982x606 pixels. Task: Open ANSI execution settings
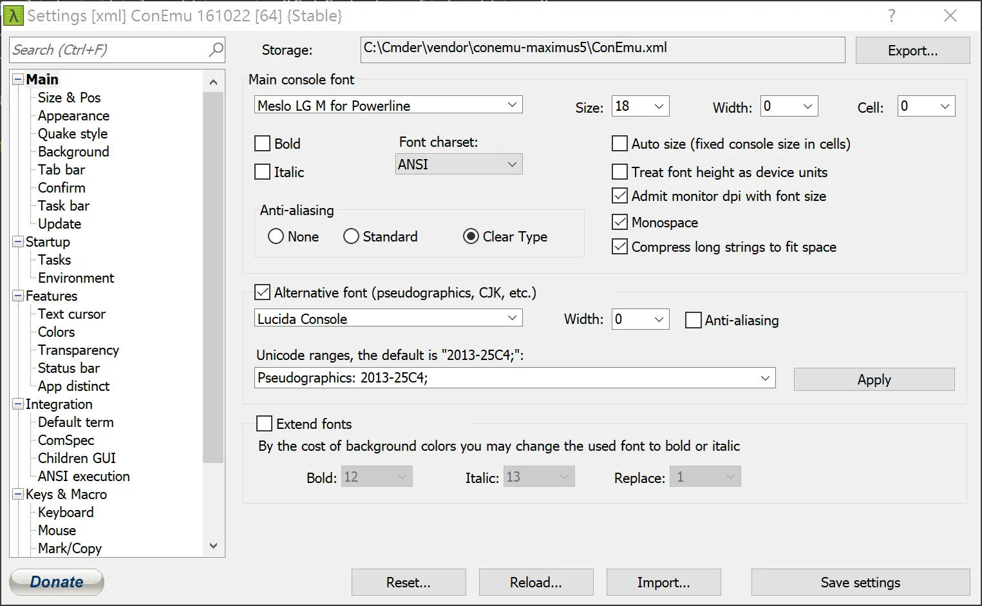[x=84, y=477]
